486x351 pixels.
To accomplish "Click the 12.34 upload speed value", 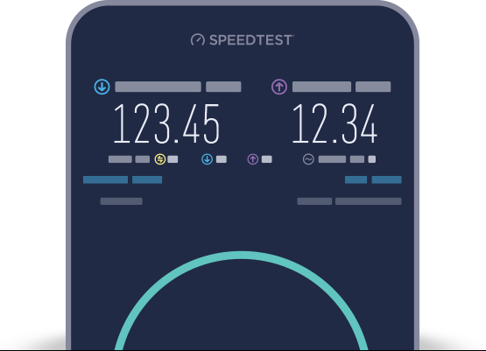I will pyautogui.click(x=335, y=124).
